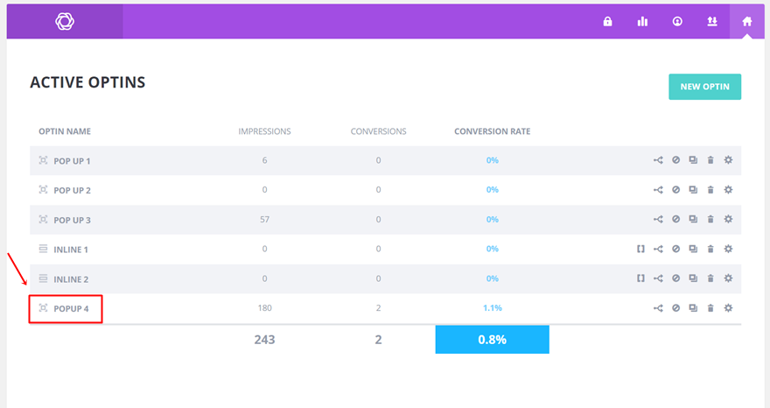
Task: Duplicate the POP UP 3 optin
Action: click(693, 220)
